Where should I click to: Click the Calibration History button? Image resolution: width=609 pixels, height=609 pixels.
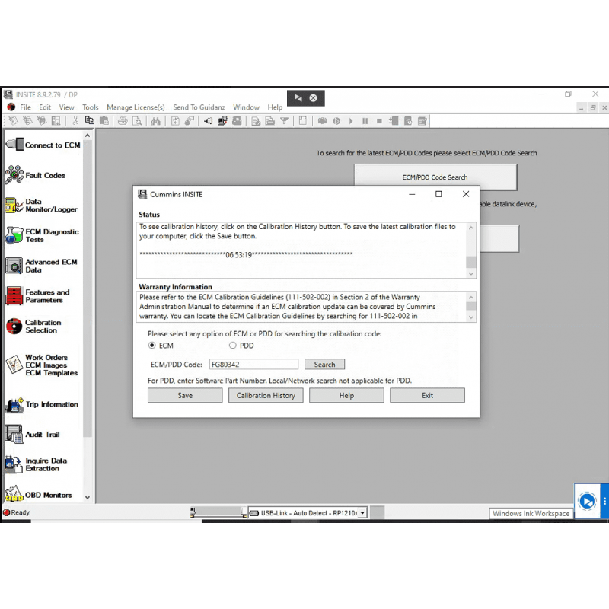(266, 395)
